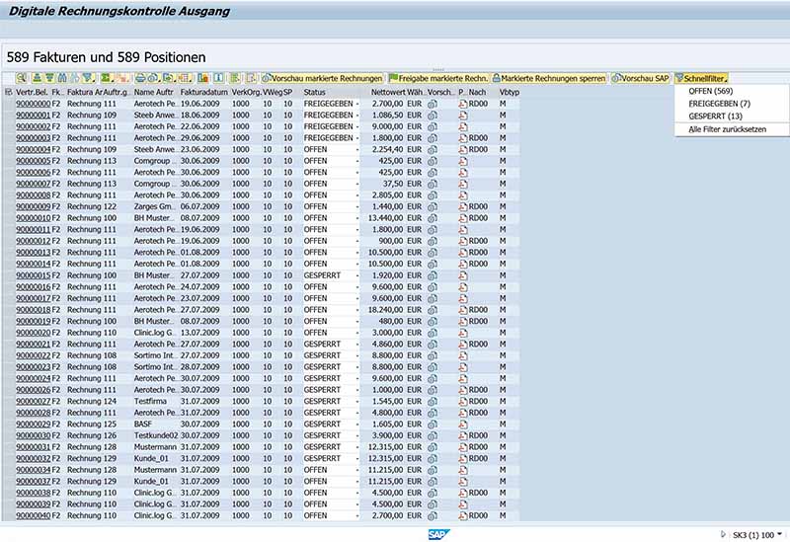Sort the list in descending order
Screen dimensions: 790x542
click(49, 78)
